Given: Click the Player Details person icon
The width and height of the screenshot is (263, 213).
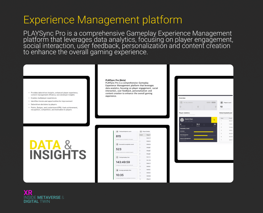Looking at the screenshot, I should tap(141, 131).
